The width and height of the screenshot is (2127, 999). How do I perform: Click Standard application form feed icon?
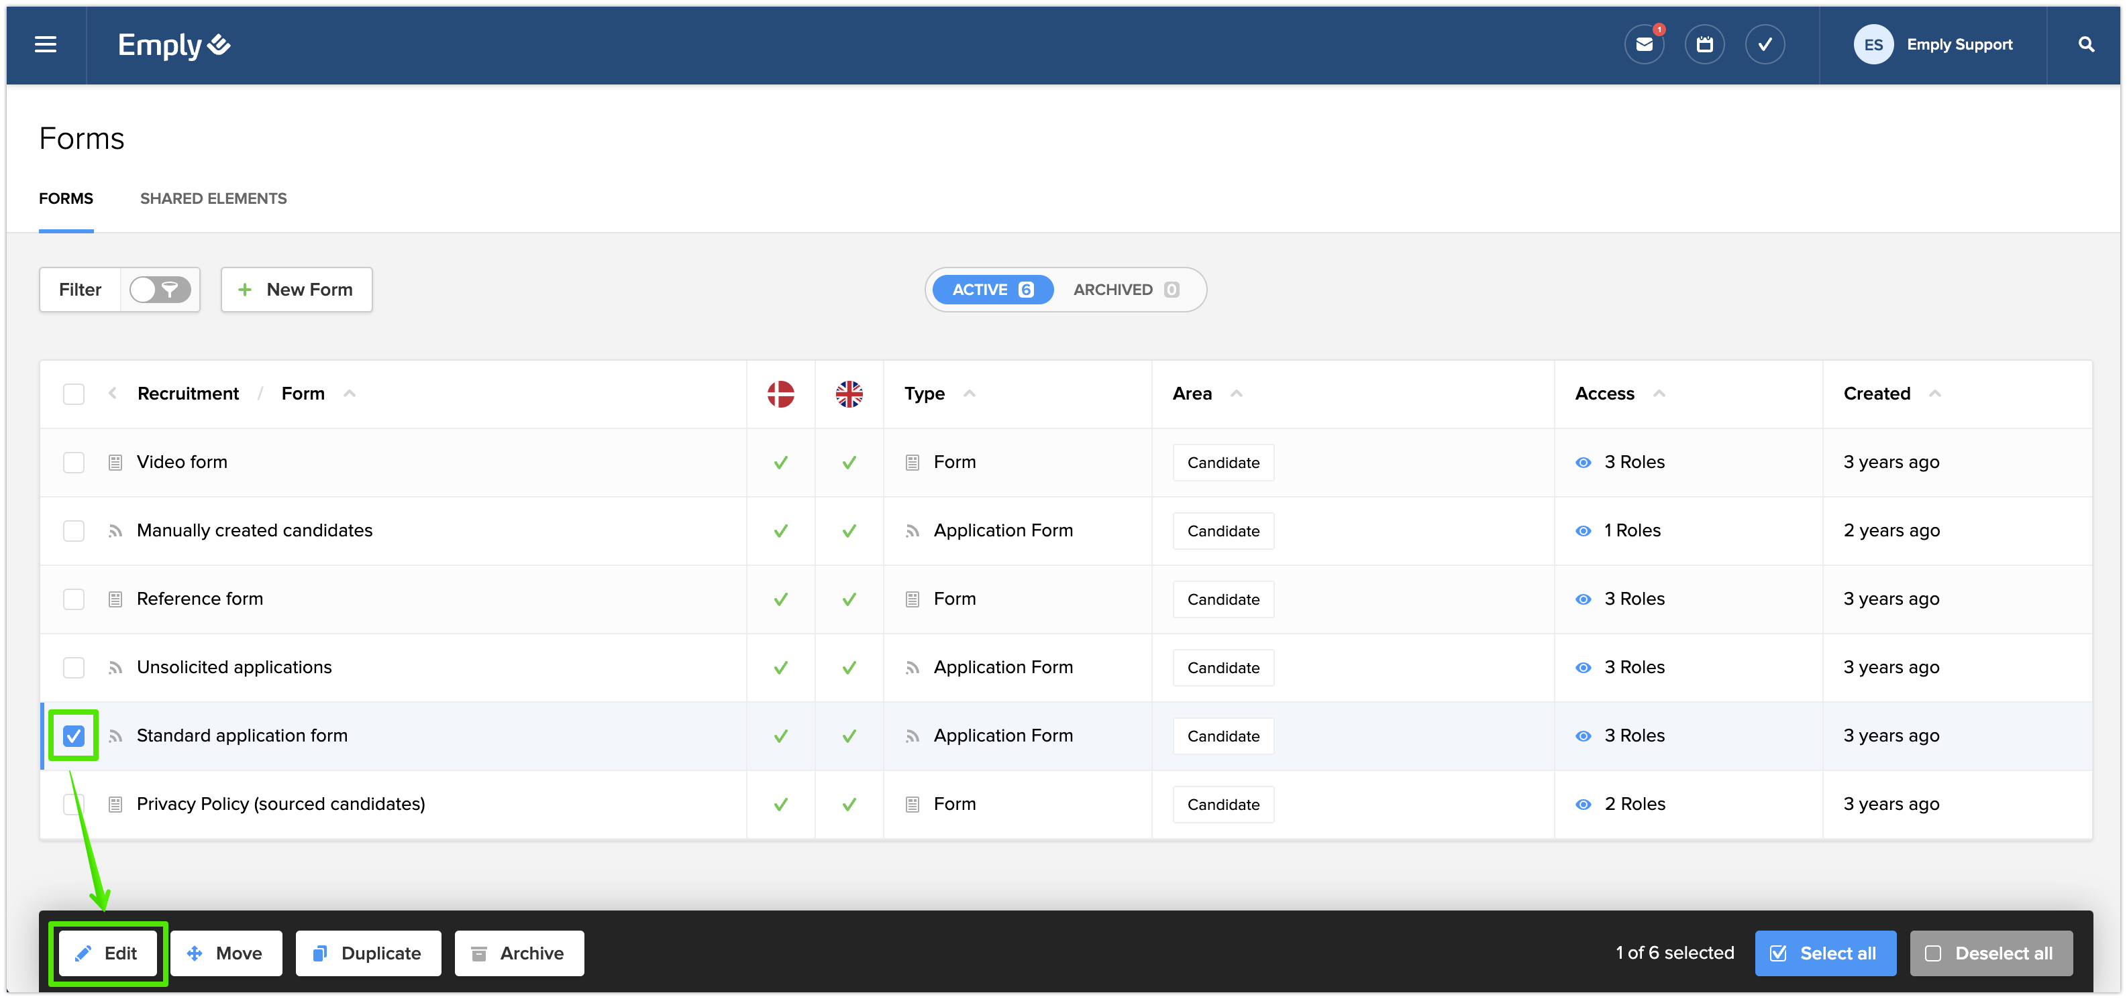click(x=115, y=736)
